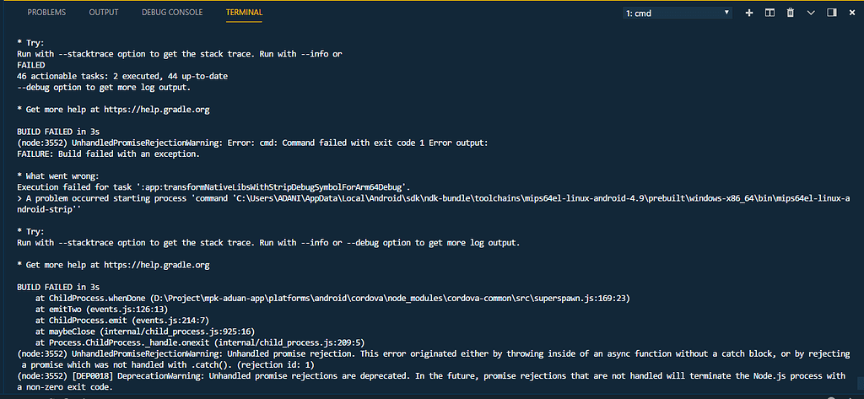This screenshot has height=399, width=864.
Task: Open the superspawn.js:169:23 file path link
Action: click(x=391, y=298)
